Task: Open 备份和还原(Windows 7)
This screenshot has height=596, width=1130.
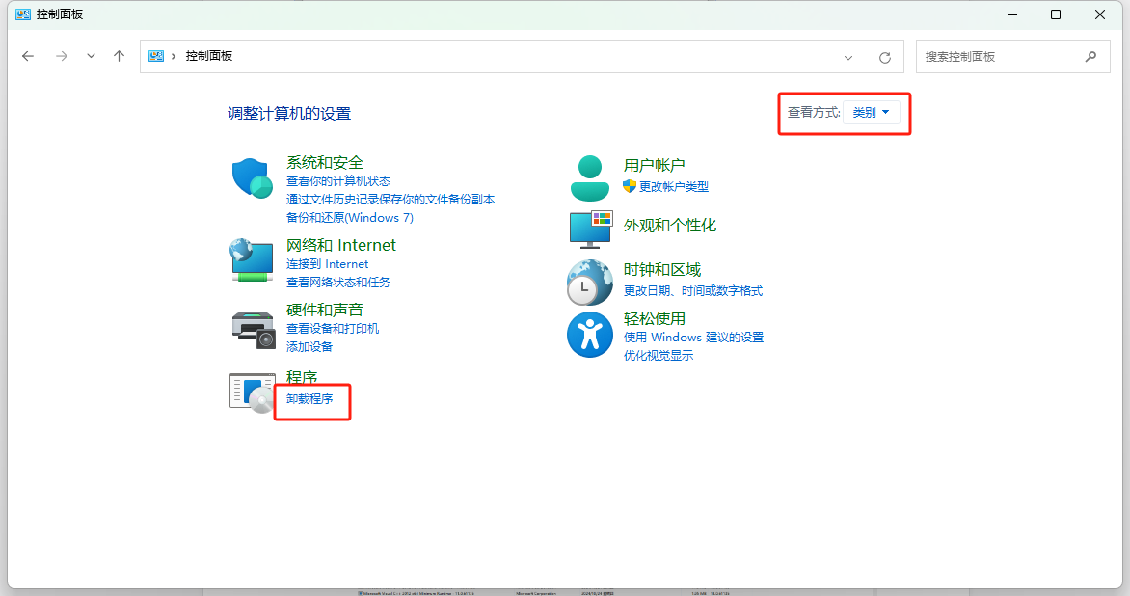Action: tap(349, 217)
